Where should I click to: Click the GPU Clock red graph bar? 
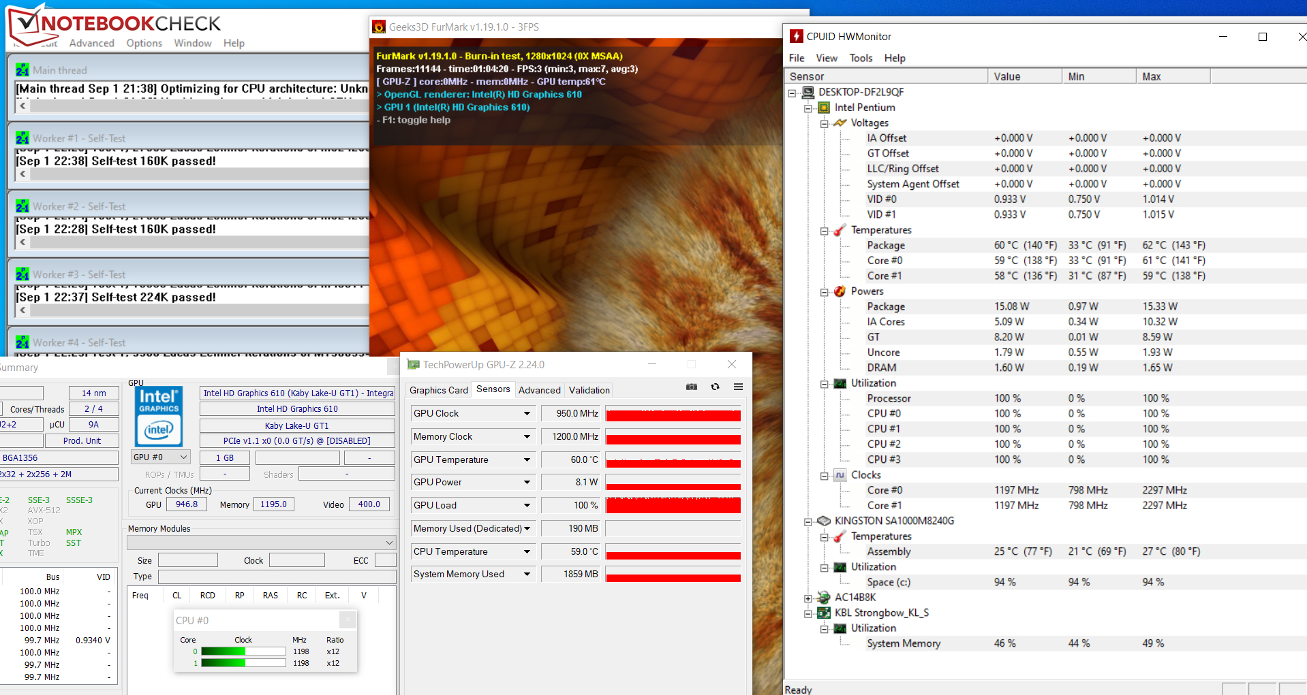point(673,414)
